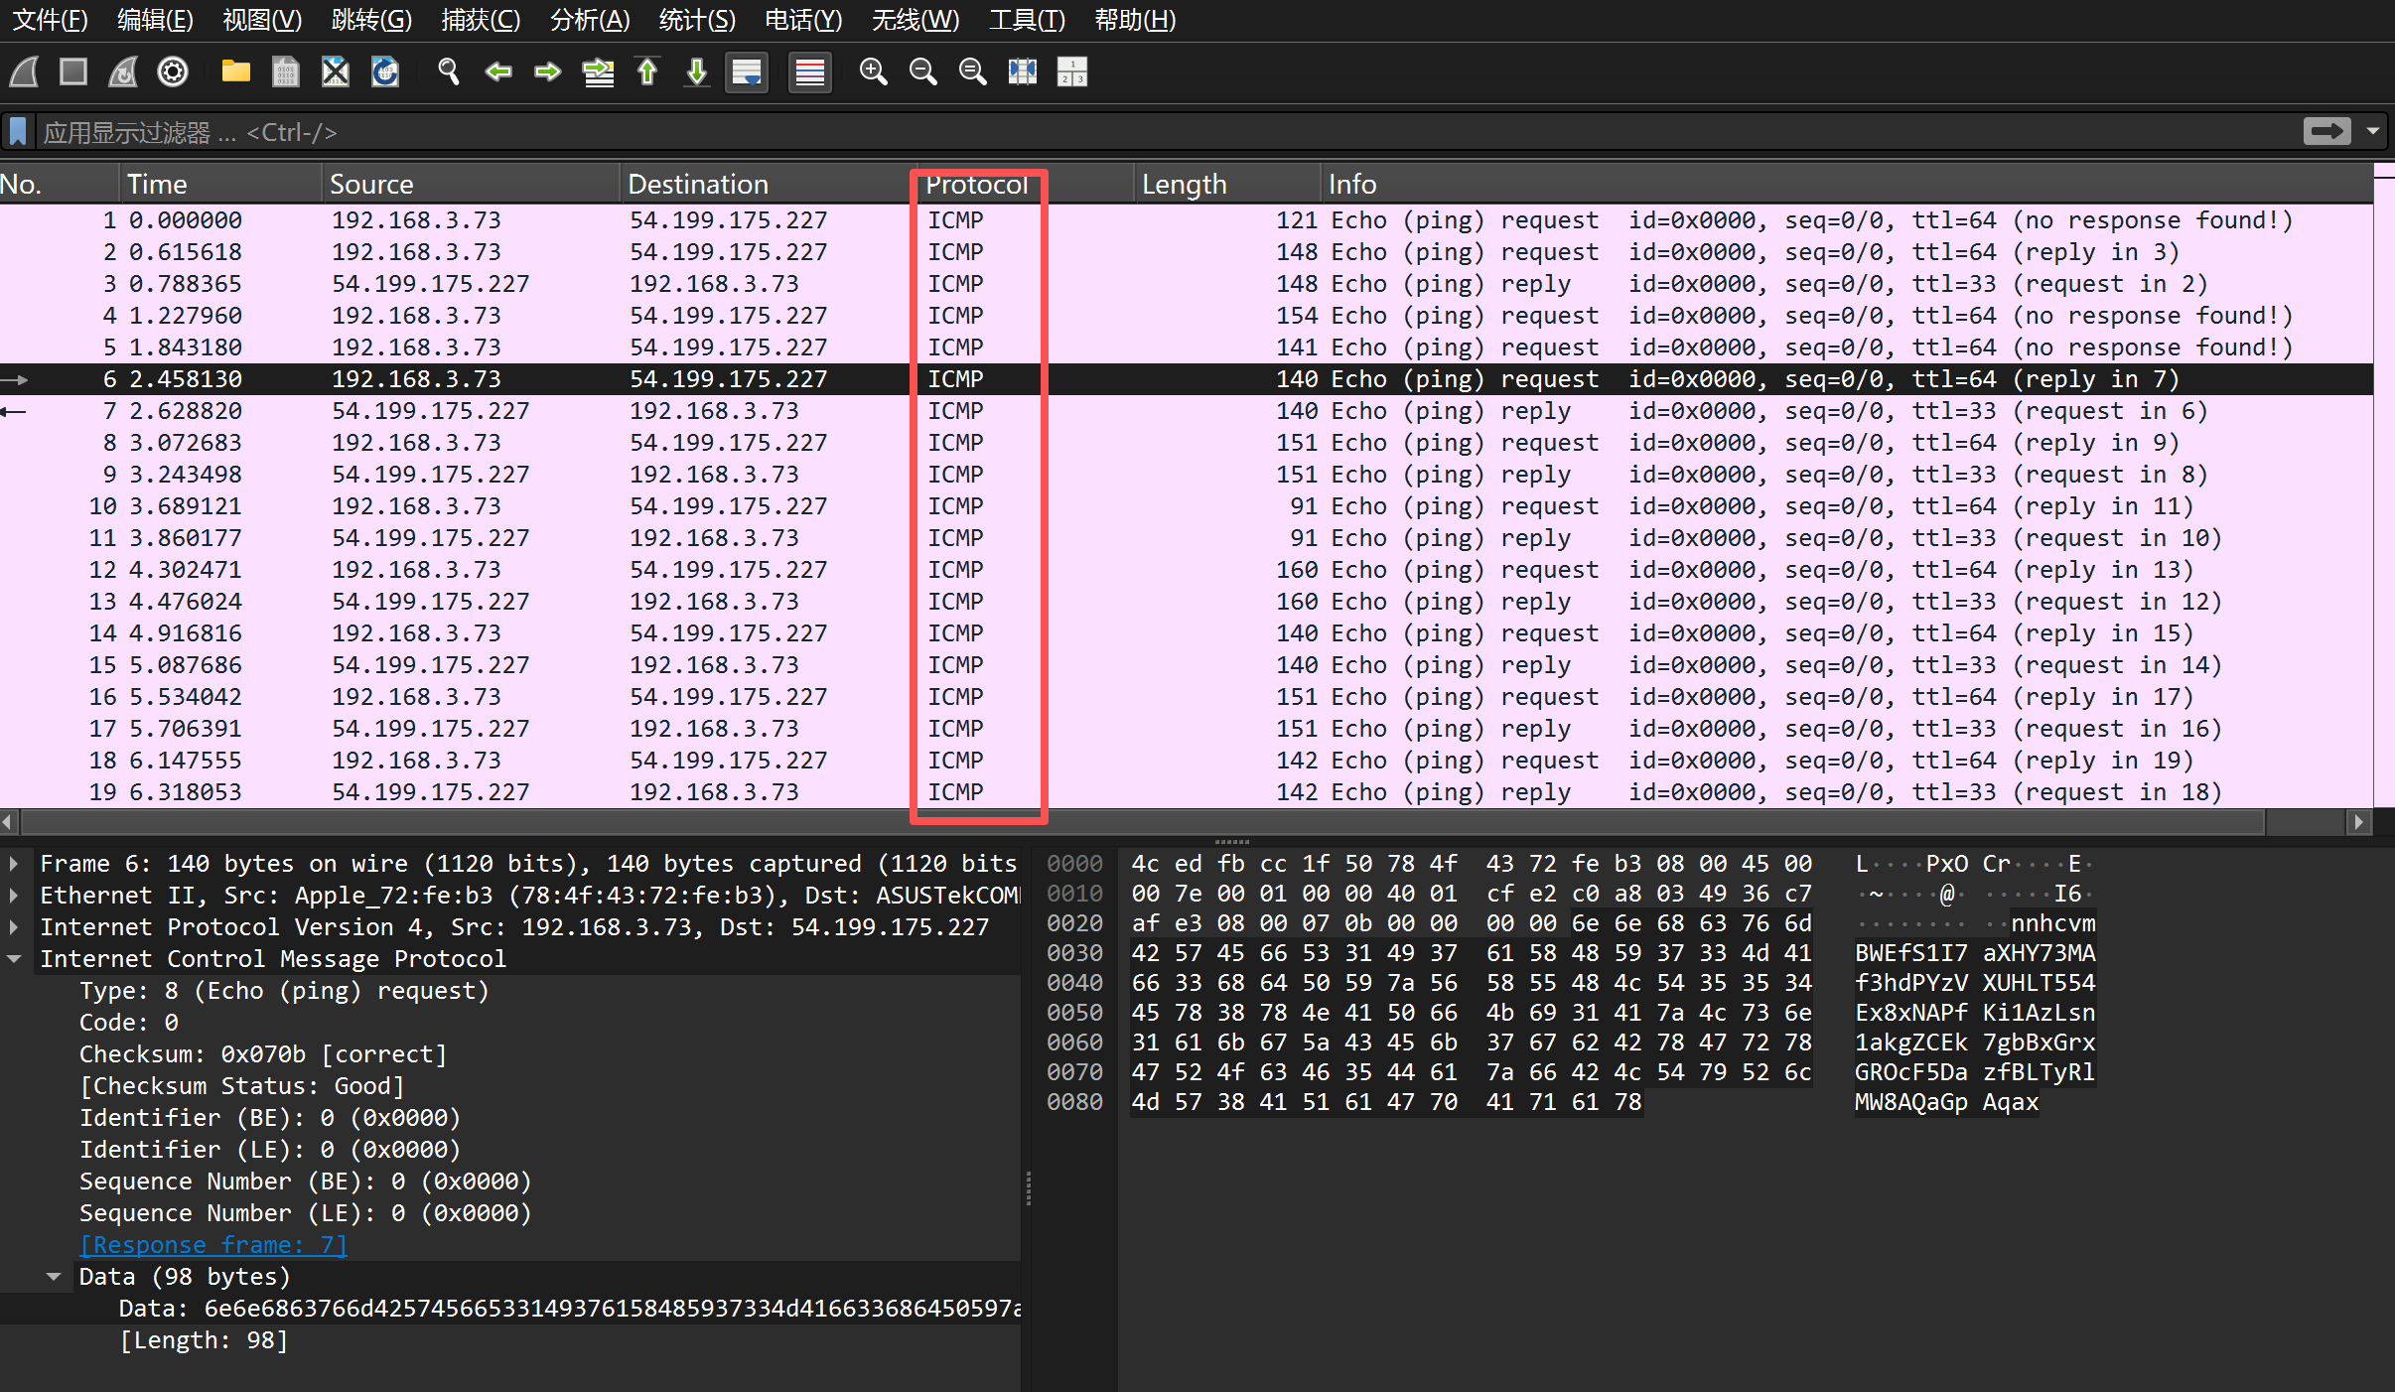Image resolution: width=2395 pixels, height=1392 pixels.
Task: Jump to the last packet
Action: pos(695,71)
